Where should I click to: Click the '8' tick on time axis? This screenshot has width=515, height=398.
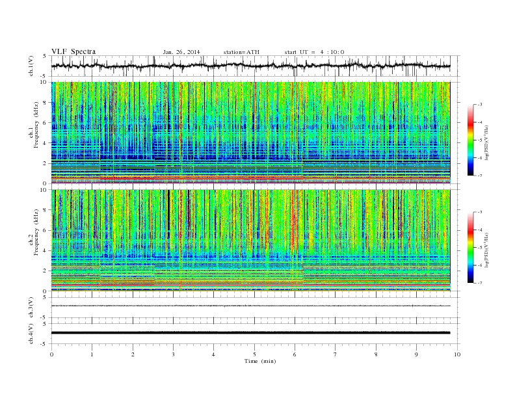click(x=376, y=354)
